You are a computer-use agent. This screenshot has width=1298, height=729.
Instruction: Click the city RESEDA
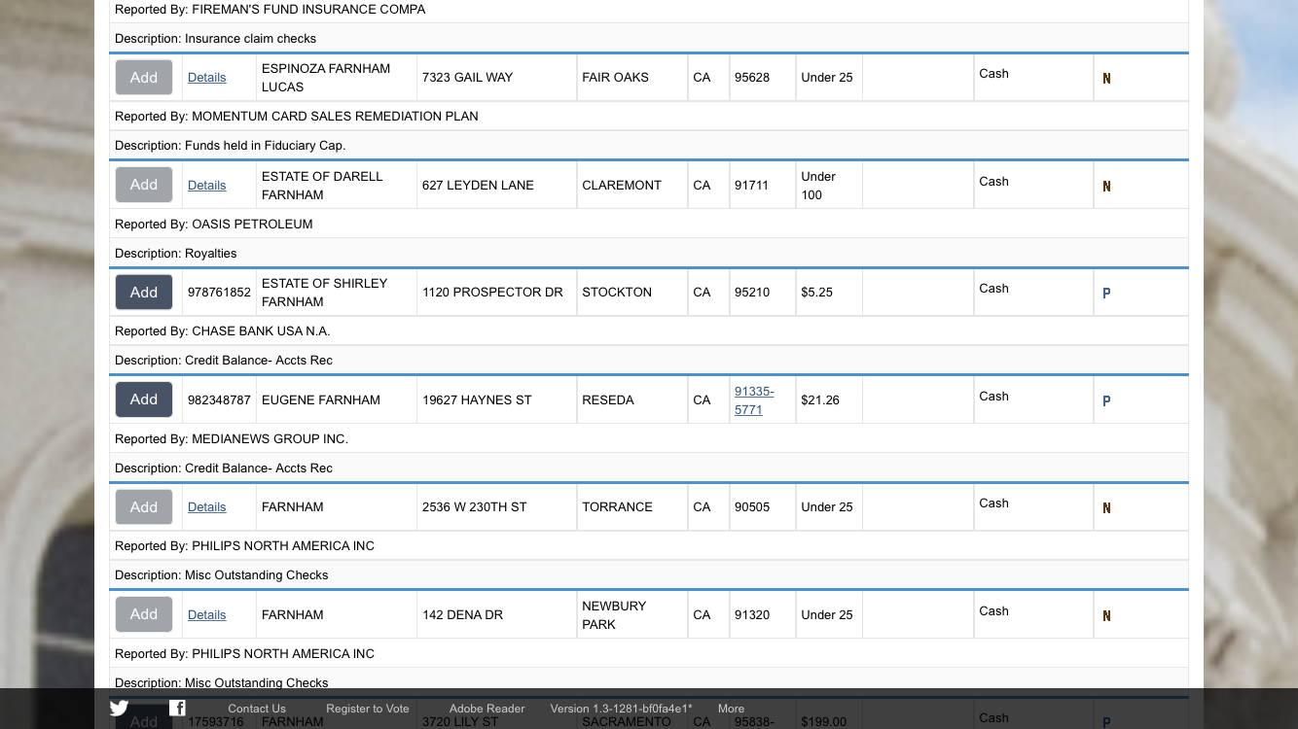click(608, 399)
